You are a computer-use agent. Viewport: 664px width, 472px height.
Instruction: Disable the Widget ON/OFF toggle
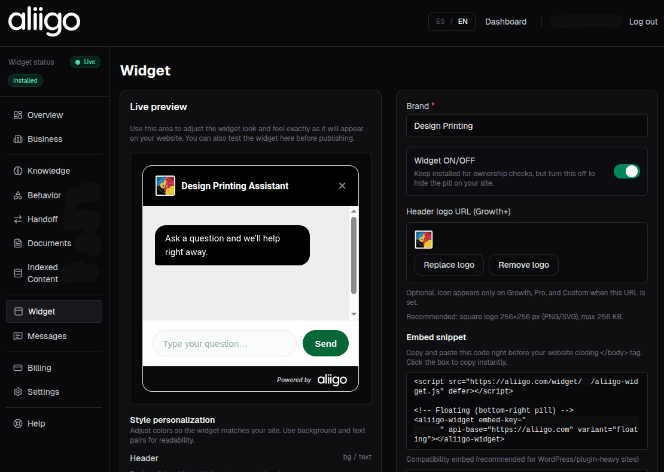(627, 171)
